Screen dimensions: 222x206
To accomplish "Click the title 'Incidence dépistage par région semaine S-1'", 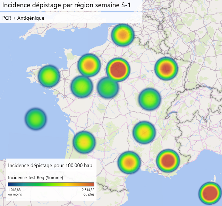I will pos(66,5).
